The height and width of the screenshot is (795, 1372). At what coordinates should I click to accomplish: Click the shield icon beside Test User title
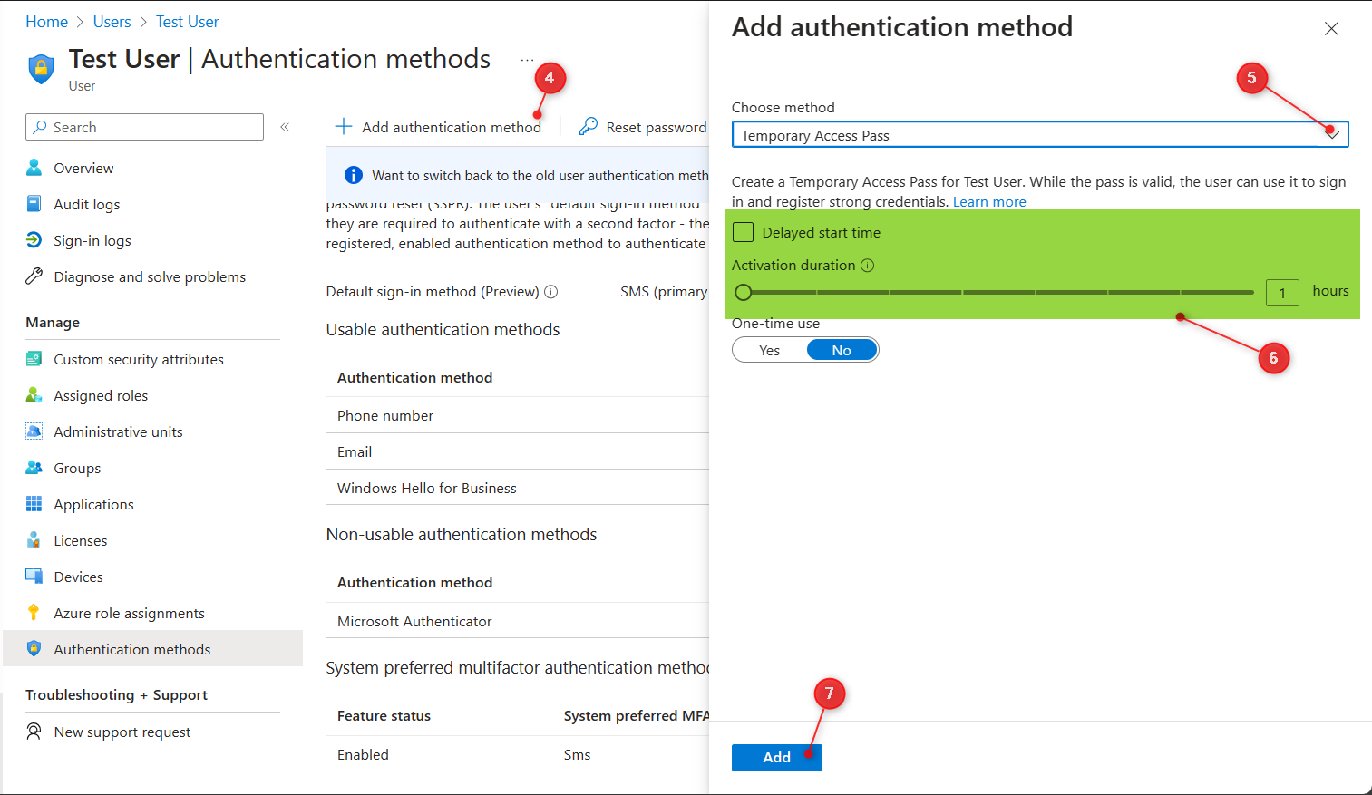point(41,69)
